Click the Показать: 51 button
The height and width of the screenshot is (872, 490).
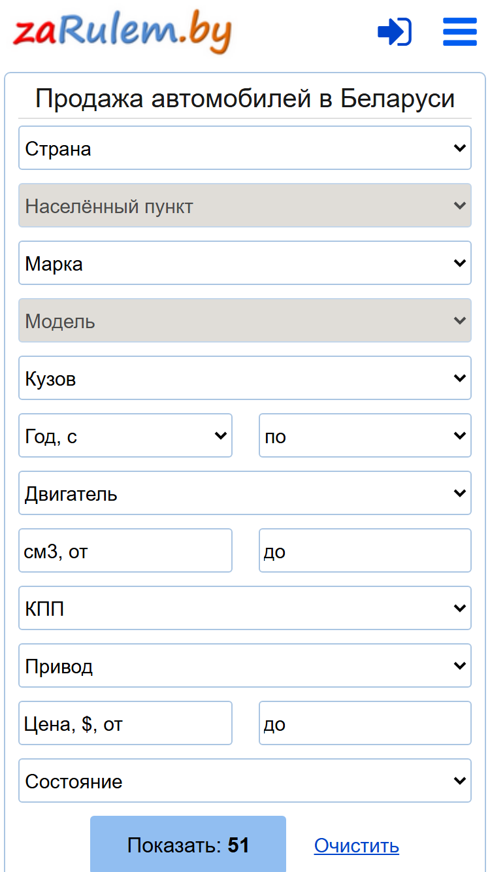[x=188, y=845]
